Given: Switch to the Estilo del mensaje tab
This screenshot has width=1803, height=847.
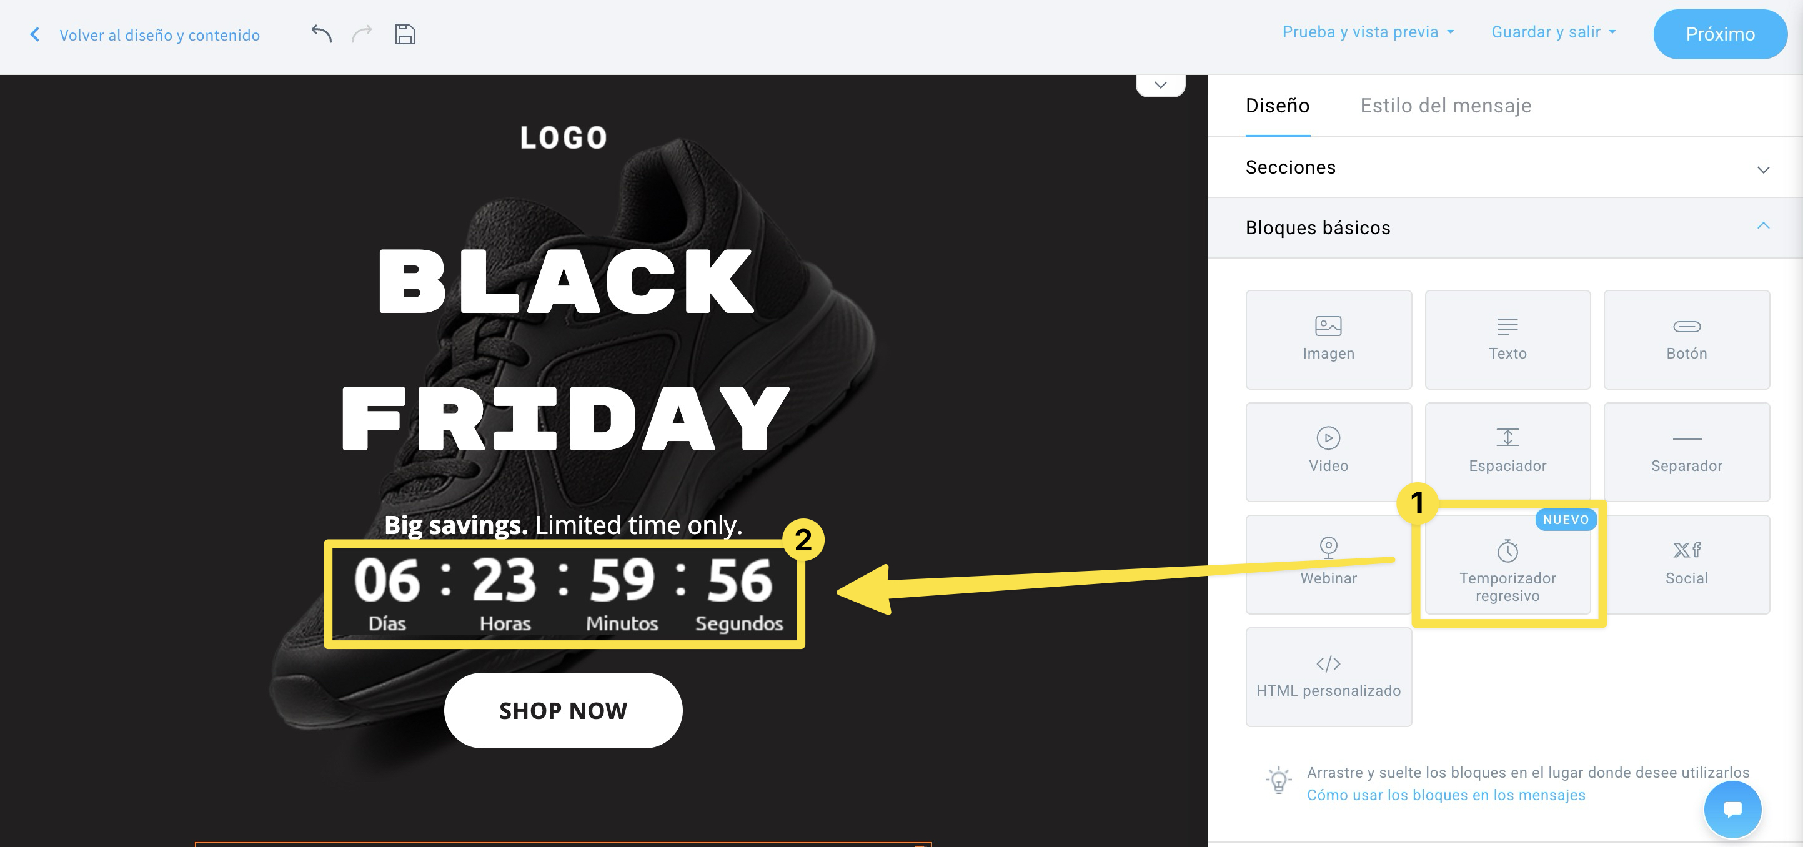Looking at the screenshot, I should [1446, 106].
